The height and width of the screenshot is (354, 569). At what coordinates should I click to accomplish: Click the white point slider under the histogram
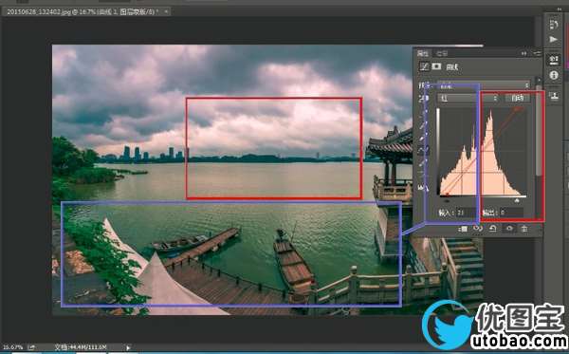click(x=517, y=200)
